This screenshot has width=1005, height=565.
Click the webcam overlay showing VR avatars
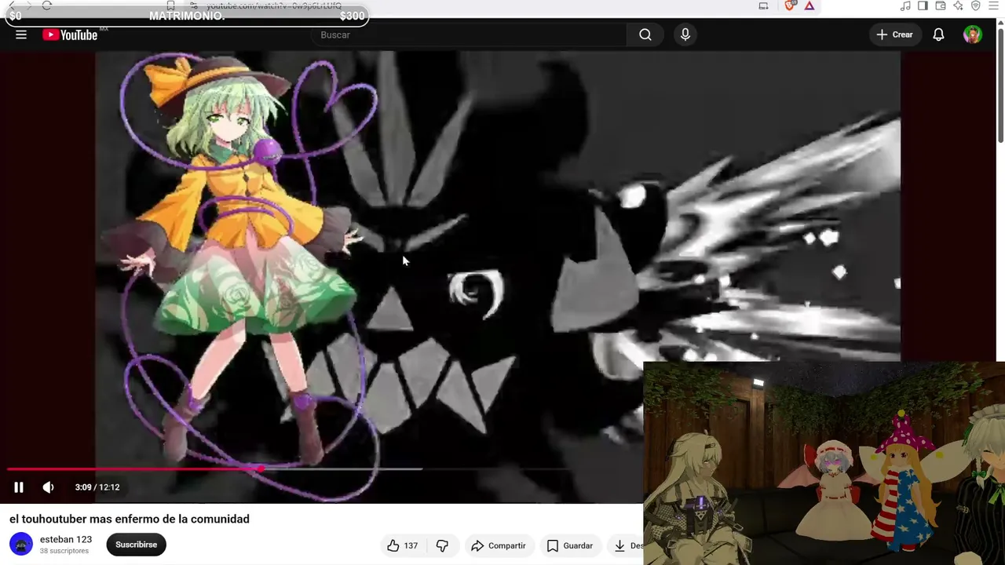point(824,464)
